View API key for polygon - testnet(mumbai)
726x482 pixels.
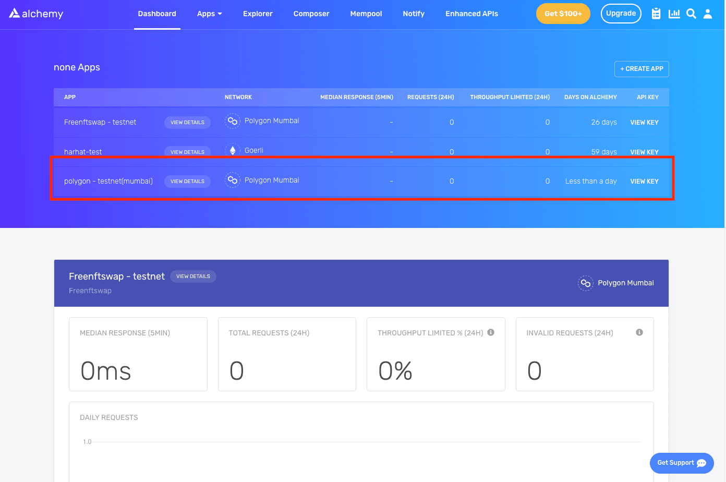645,182
